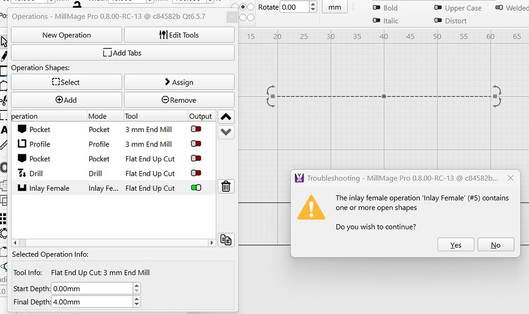Toggle Upper Case switch

[438, 7]
